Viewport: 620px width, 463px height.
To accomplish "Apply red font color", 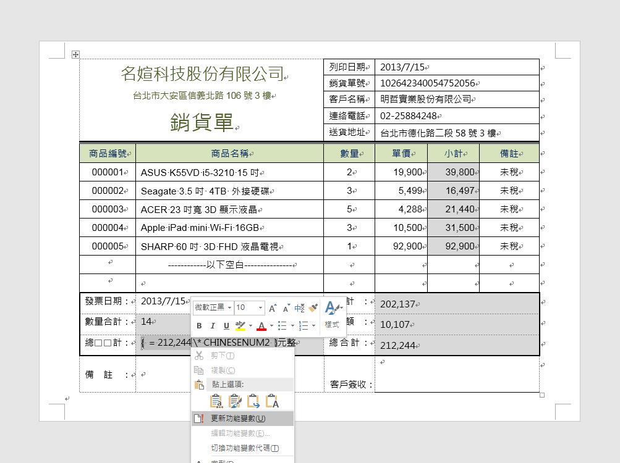I will (x=261, y=325).
